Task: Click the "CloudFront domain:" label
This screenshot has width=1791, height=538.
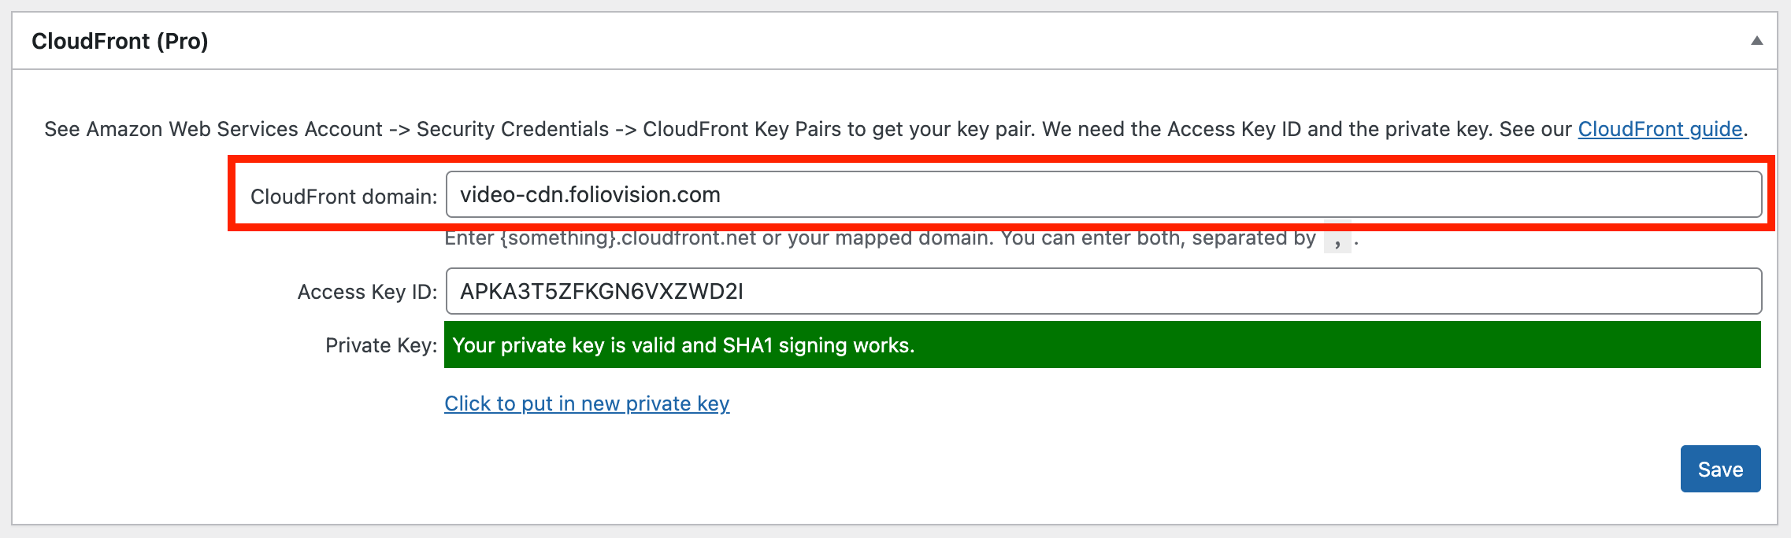Action: click(343, 197)
